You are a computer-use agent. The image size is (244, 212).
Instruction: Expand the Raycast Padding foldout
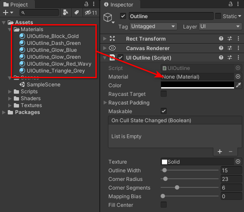coord(105,102)
